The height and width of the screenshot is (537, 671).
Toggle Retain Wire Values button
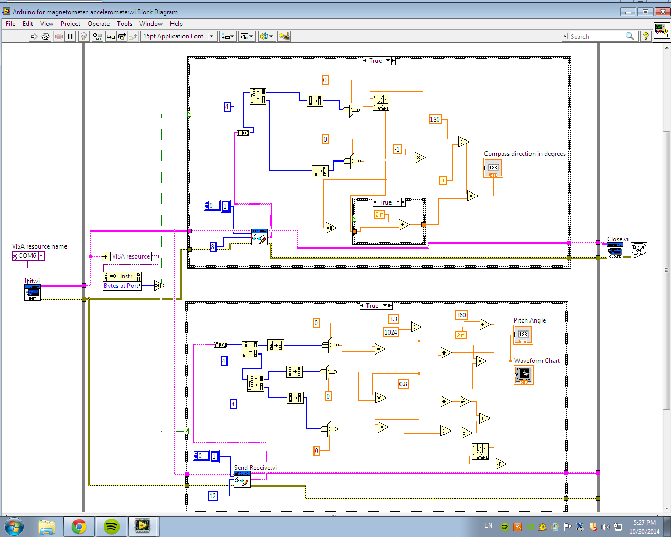pyautogui.click(x=98, y=36)
